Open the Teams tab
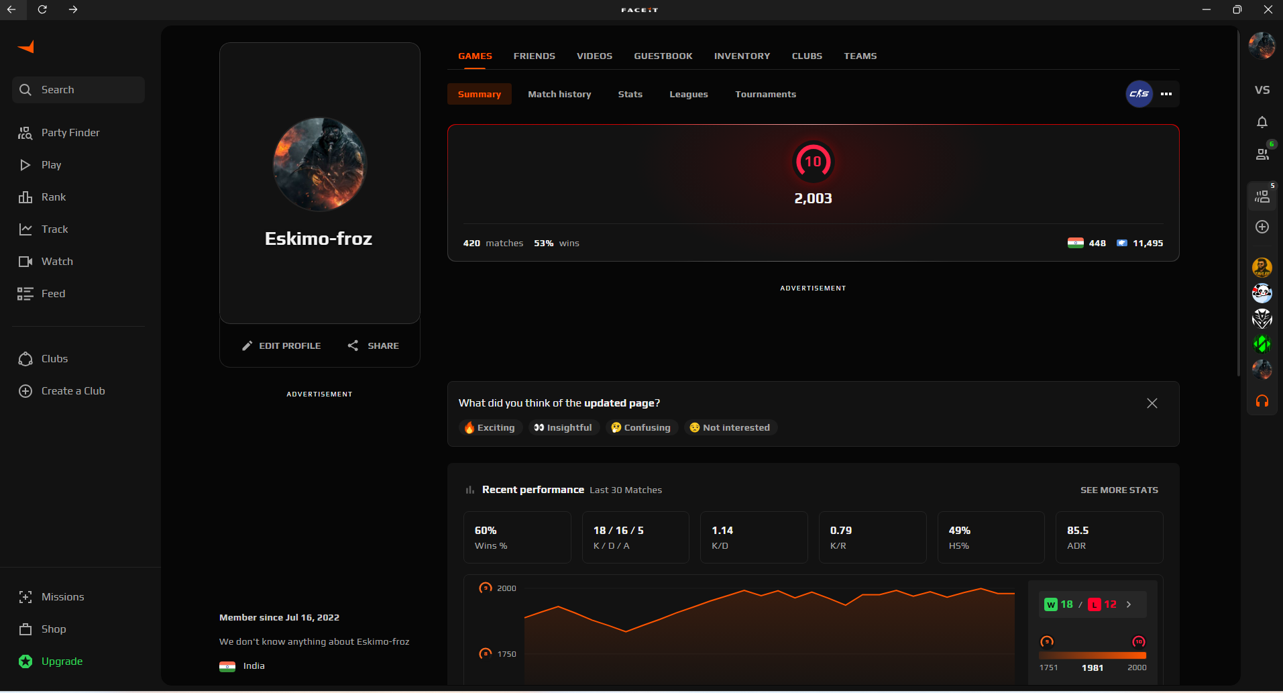Image resolution: width=1283 pixels, height=693 pixels. point(860,56)
